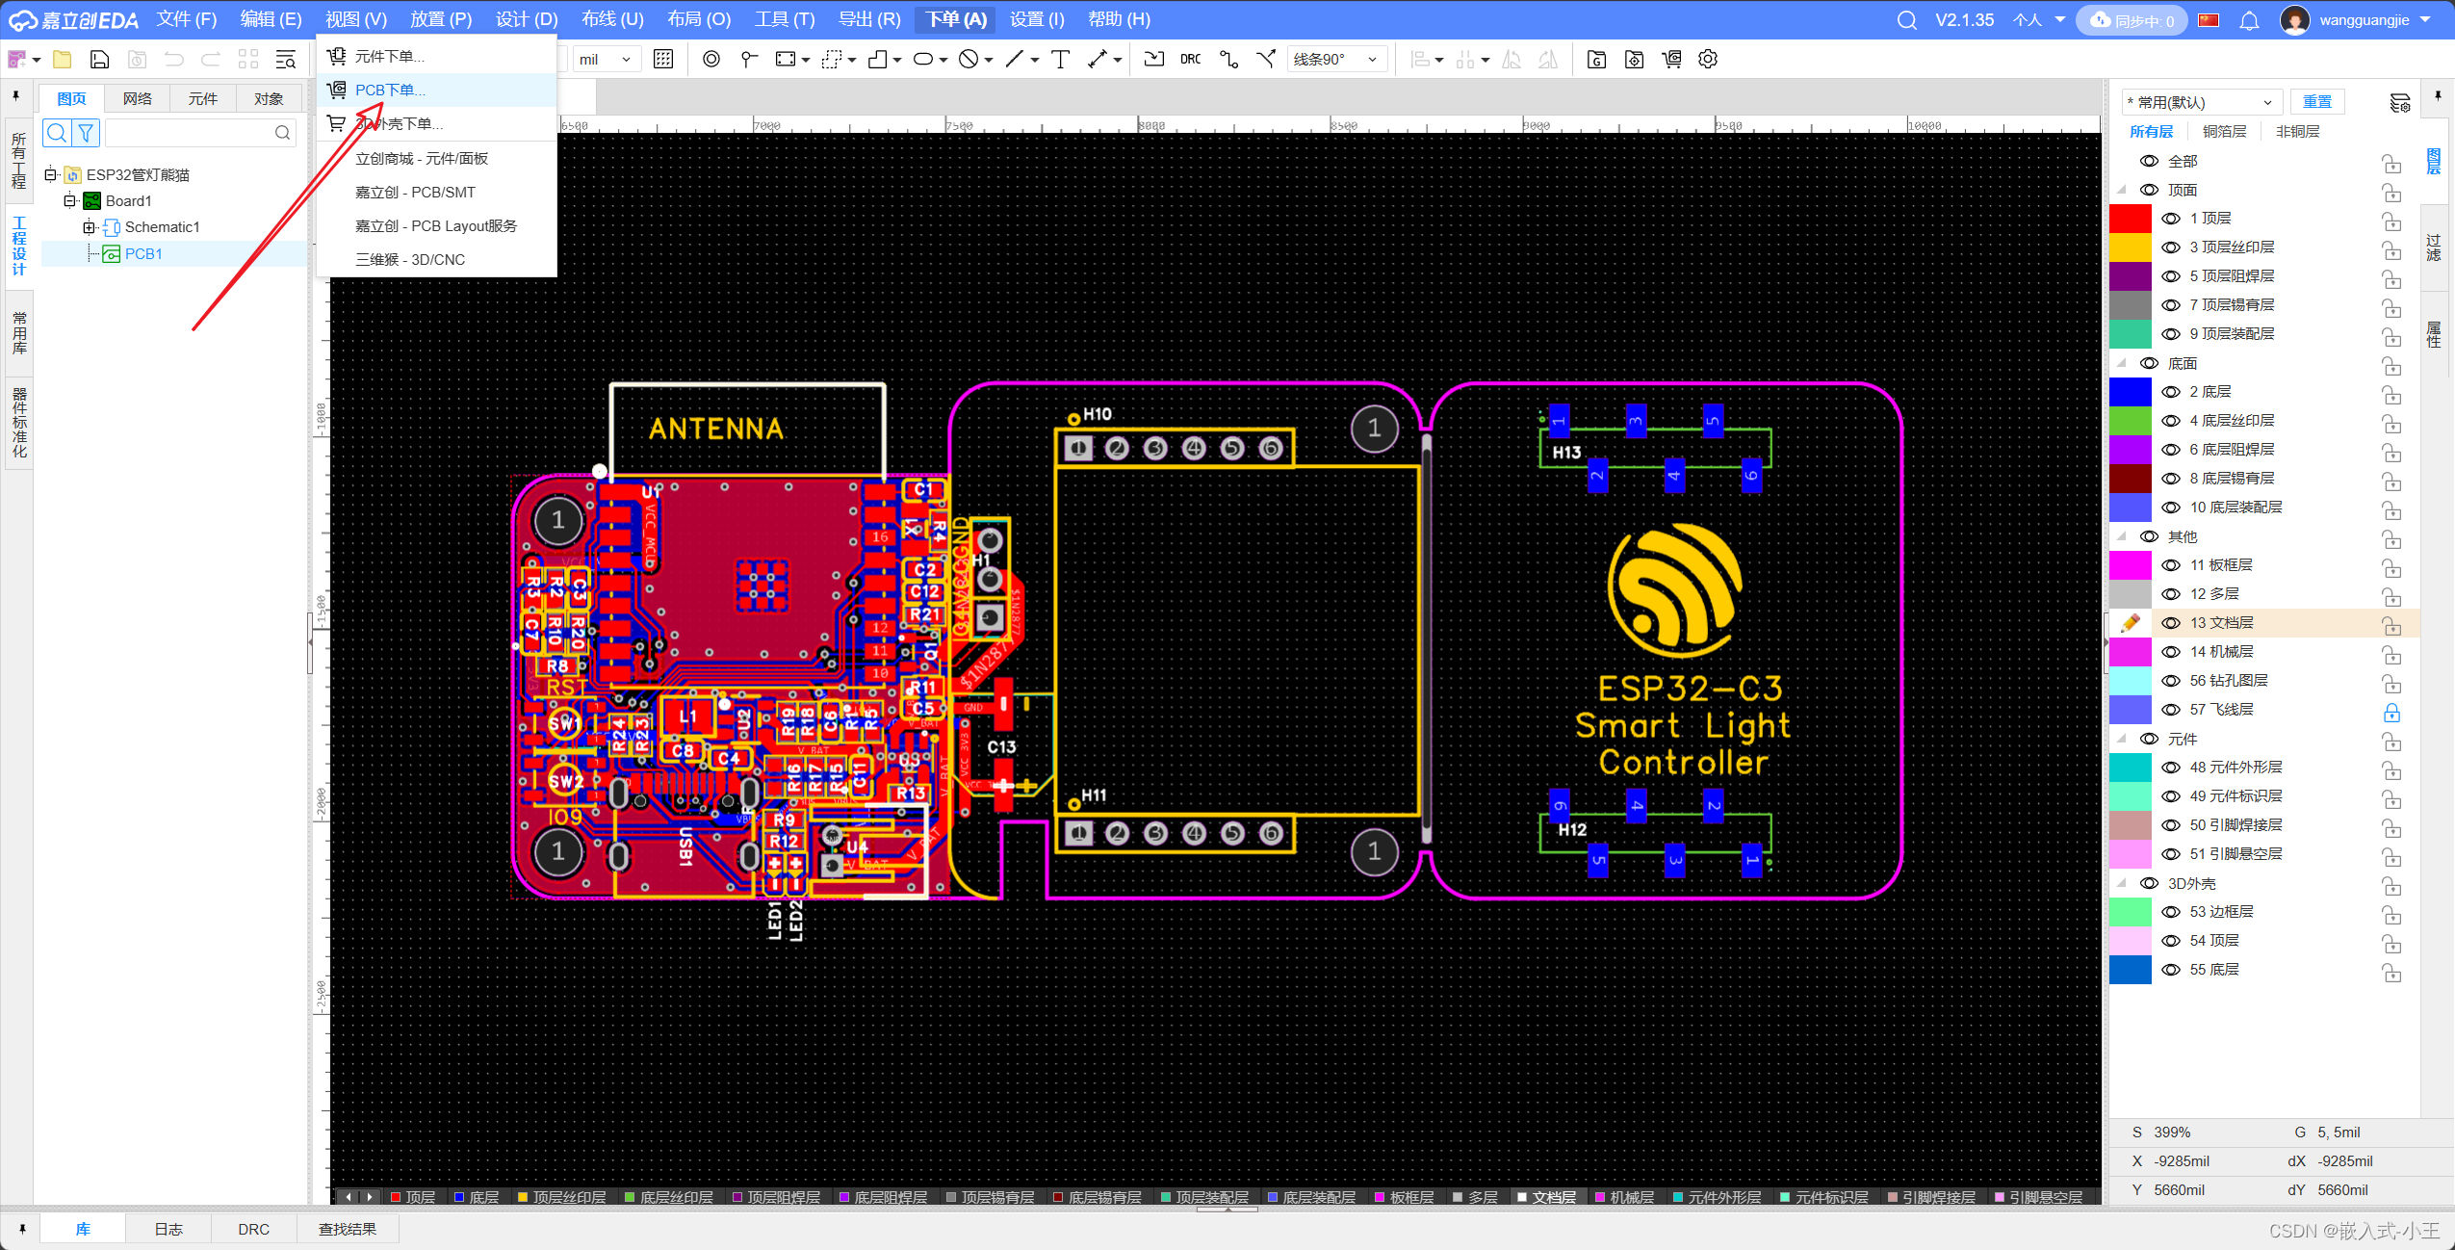Expand the Board1 tree item
Screen dimensions: 2455x1250
[x=68, y=199]
